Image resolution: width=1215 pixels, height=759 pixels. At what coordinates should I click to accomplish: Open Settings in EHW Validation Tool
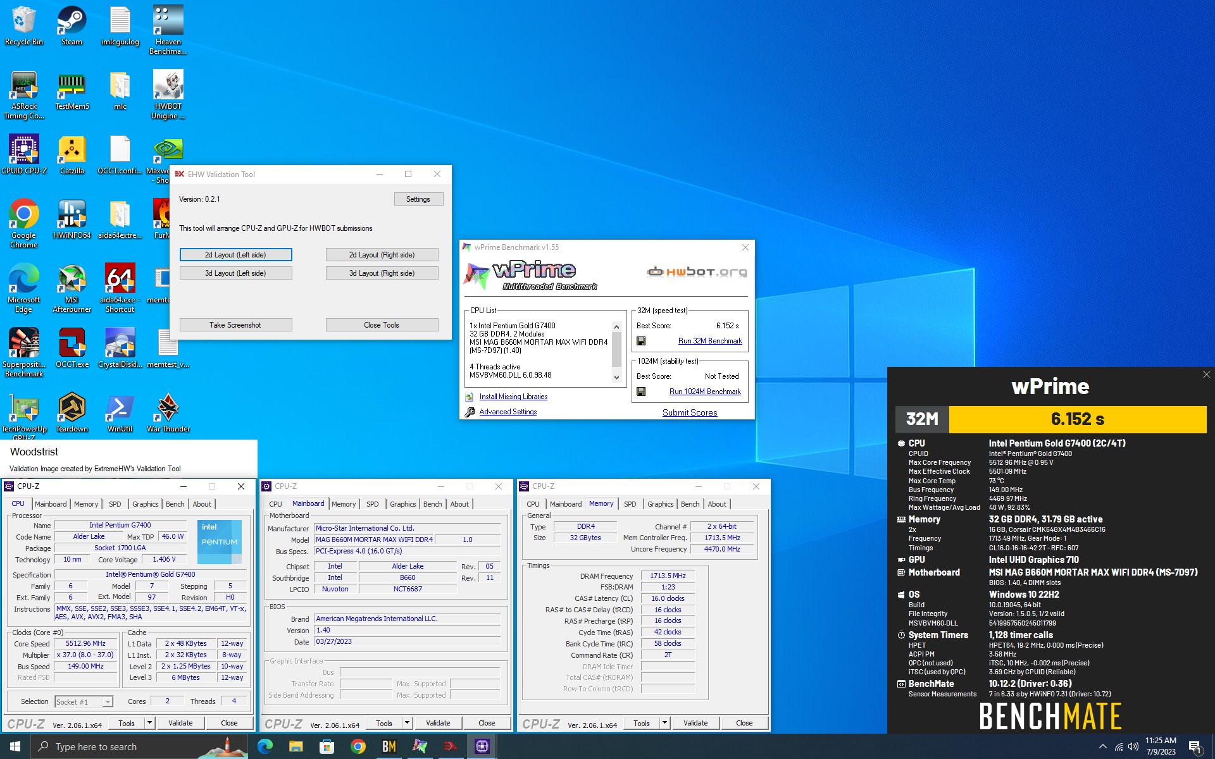(418, 199)
